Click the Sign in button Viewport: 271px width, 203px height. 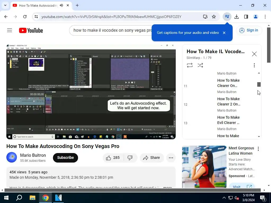click(249, 30)
